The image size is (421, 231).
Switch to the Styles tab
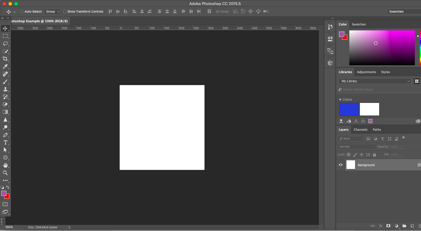(x=385, y=72)
